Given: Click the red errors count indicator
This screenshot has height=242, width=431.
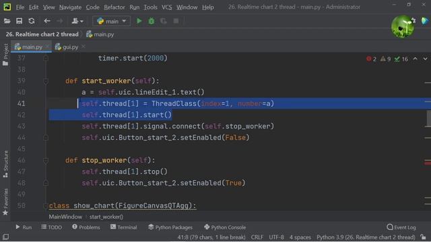Looking at the screenshot, I should [x=371, y=59].
